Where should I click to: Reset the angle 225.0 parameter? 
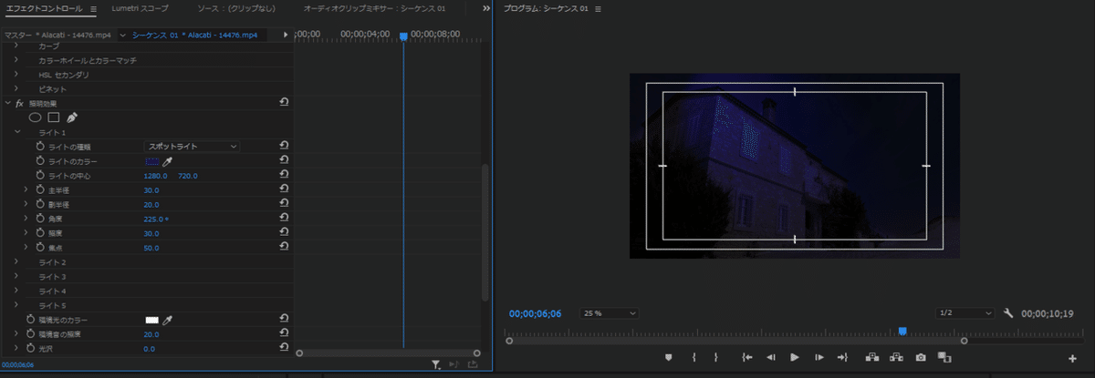click(x=284, y=219)
